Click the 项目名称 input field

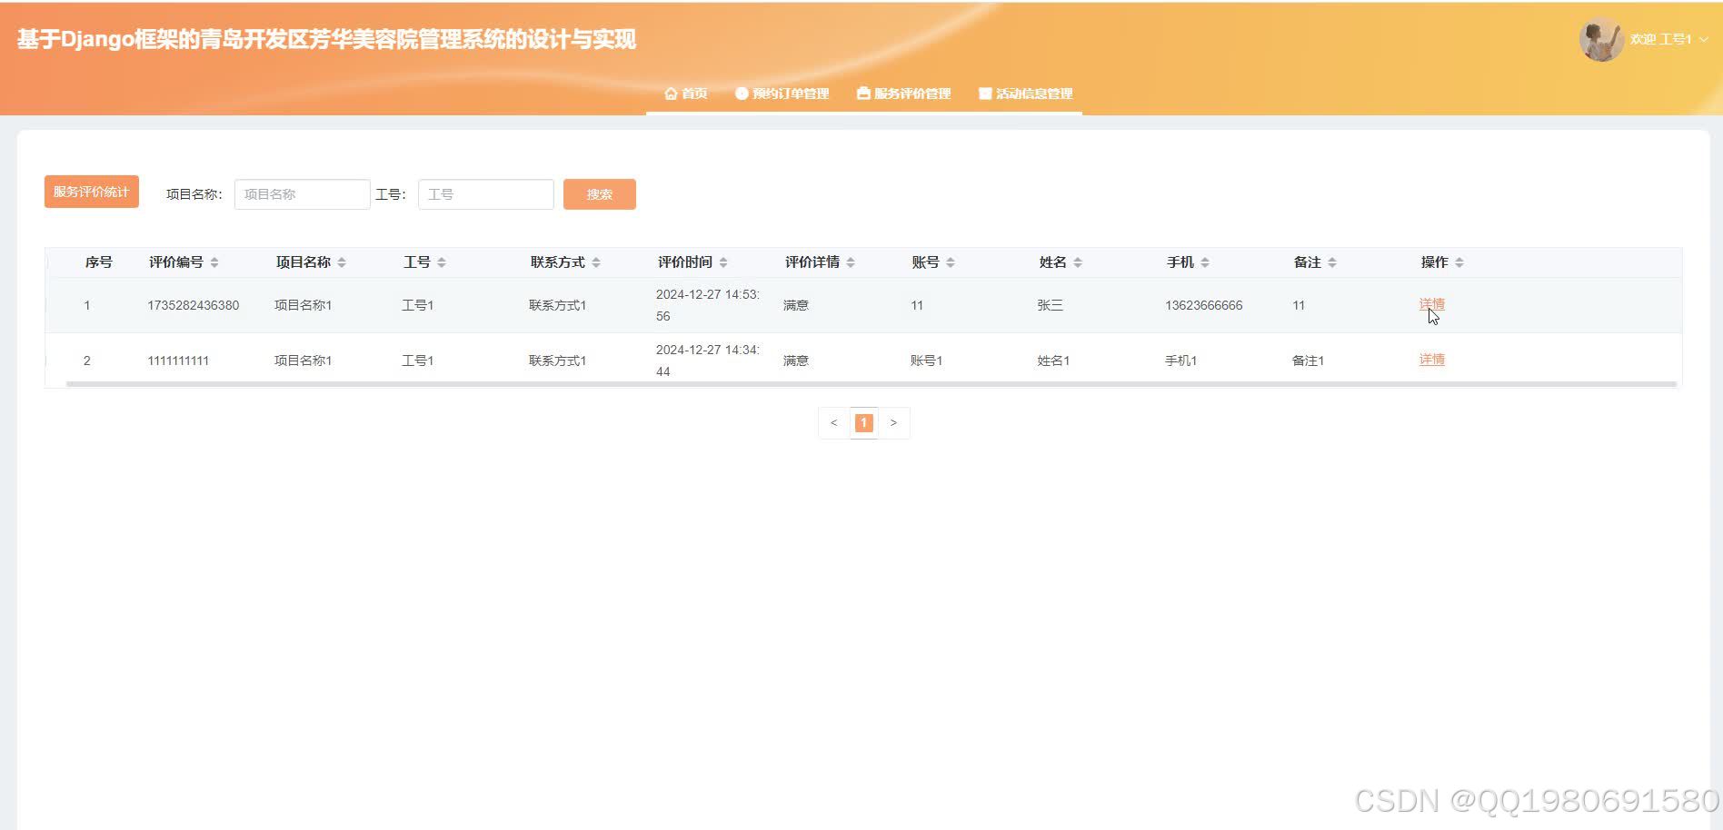pyautogui.click(x=302, y=193)
